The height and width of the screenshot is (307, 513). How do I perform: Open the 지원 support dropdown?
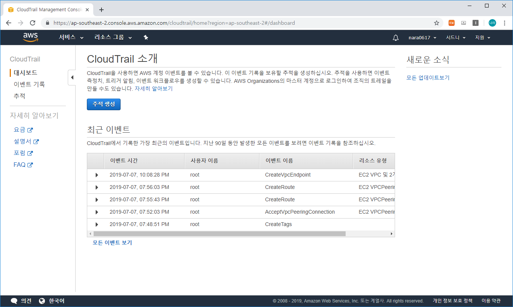pyautogui.click(x=483, y=37)
